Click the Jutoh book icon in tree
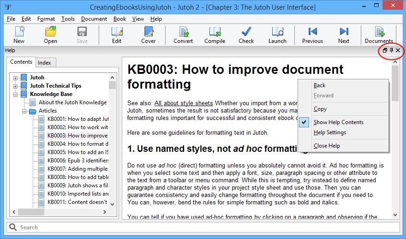This screenshot has width=406, height=239. [24, 78]
